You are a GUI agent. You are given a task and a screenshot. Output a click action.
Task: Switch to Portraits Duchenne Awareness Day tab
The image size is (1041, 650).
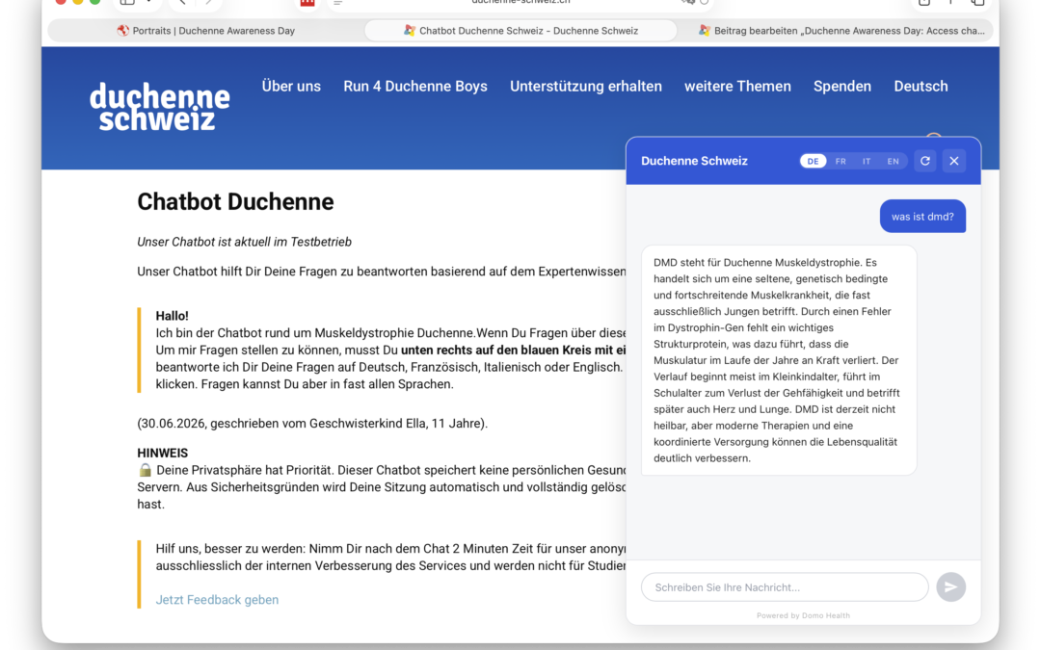206,31
